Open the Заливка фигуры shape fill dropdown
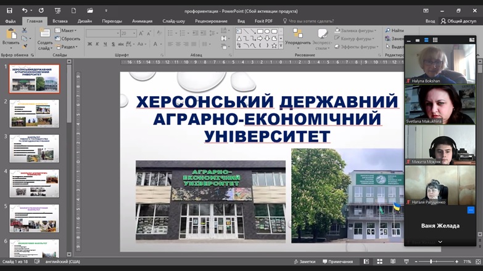 (x=356, y=30)
